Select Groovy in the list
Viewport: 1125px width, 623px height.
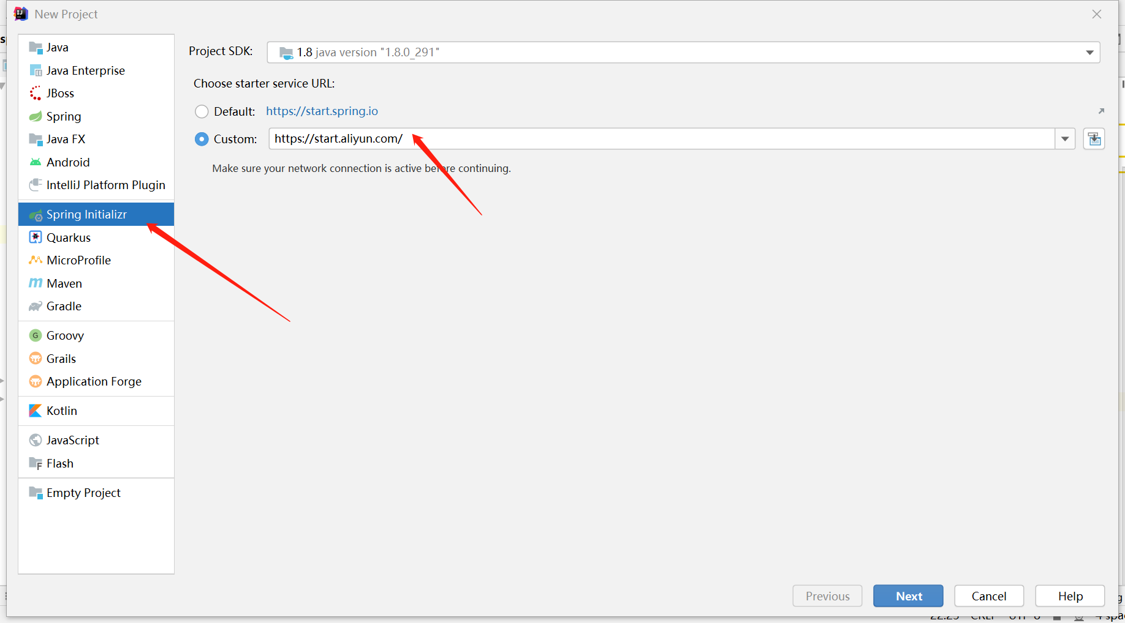tap(96, 335)
